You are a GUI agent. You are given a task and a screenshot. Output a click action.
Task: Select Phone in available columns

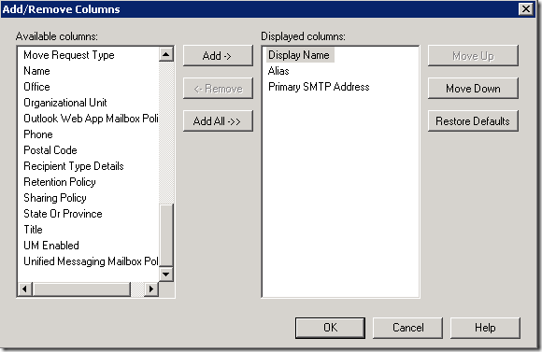point(38,134)
